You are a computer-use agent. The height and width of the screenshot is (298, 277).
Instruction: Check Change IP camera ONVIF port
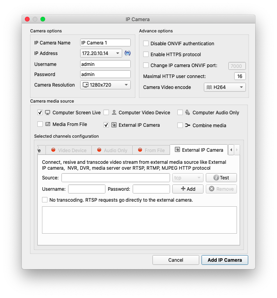146,65
